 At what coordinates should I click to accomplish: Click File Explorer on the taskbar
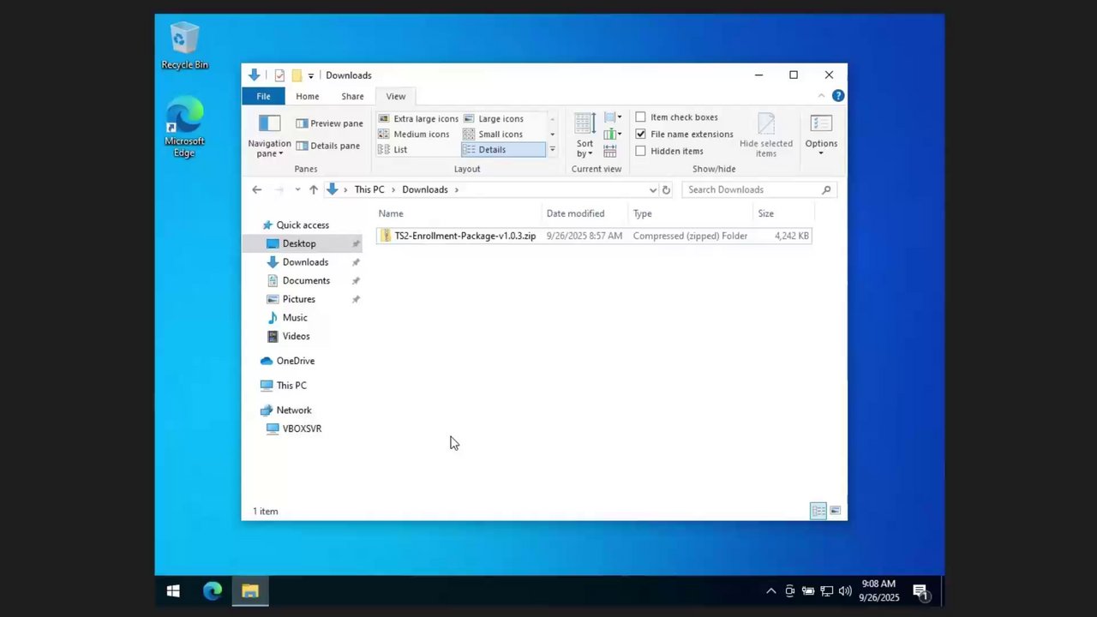pos(250,590)
